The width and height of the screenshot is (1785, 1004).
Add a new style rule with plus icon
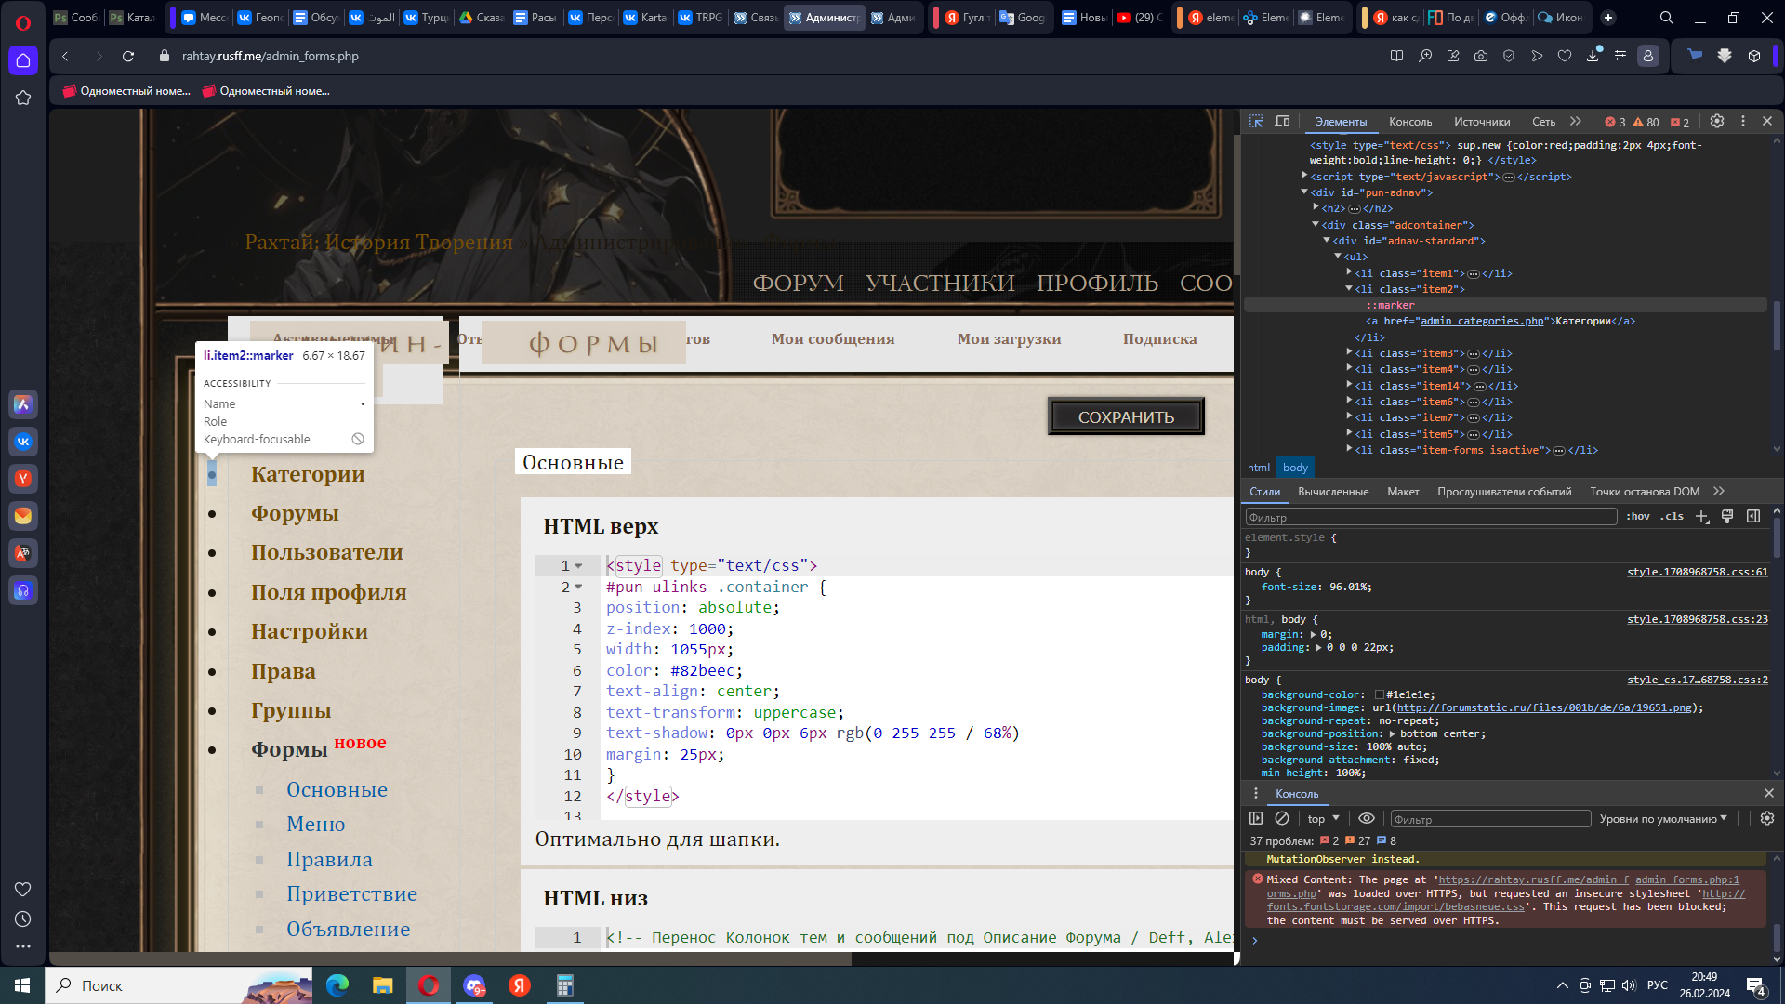coord(1701,517)
